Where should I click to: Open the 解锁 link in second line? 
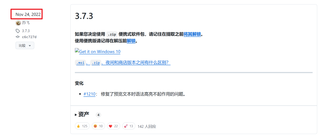131,41
